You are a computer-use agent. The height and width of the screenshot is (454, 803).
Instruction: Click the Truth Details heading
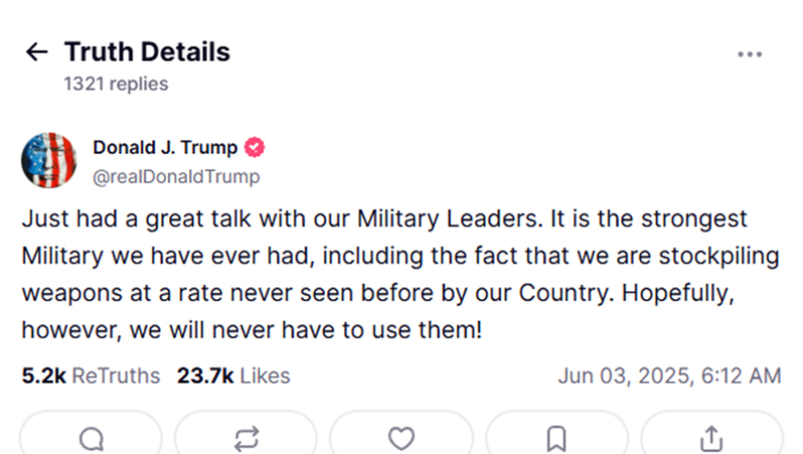[x=147, y=52]
